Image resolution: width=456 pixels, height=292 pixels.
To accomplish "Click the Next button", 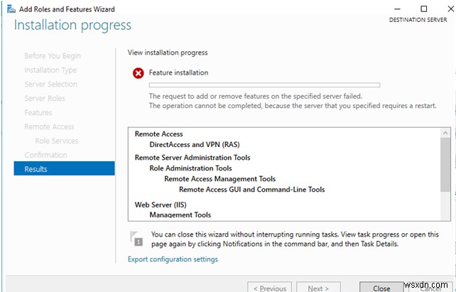I will click(317, 288).
